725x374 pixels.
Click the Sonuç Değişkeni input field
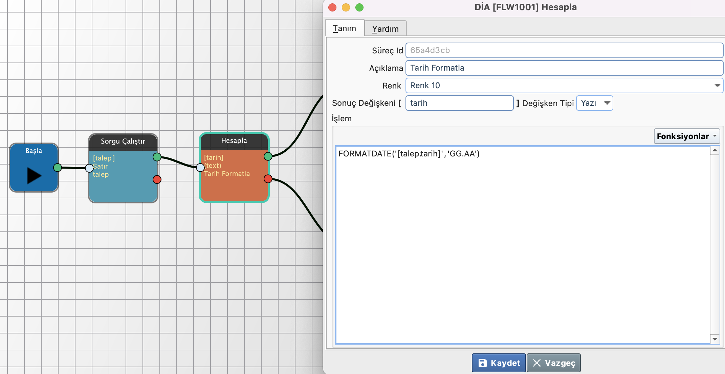pyautogui.click(x=459, y=103)
